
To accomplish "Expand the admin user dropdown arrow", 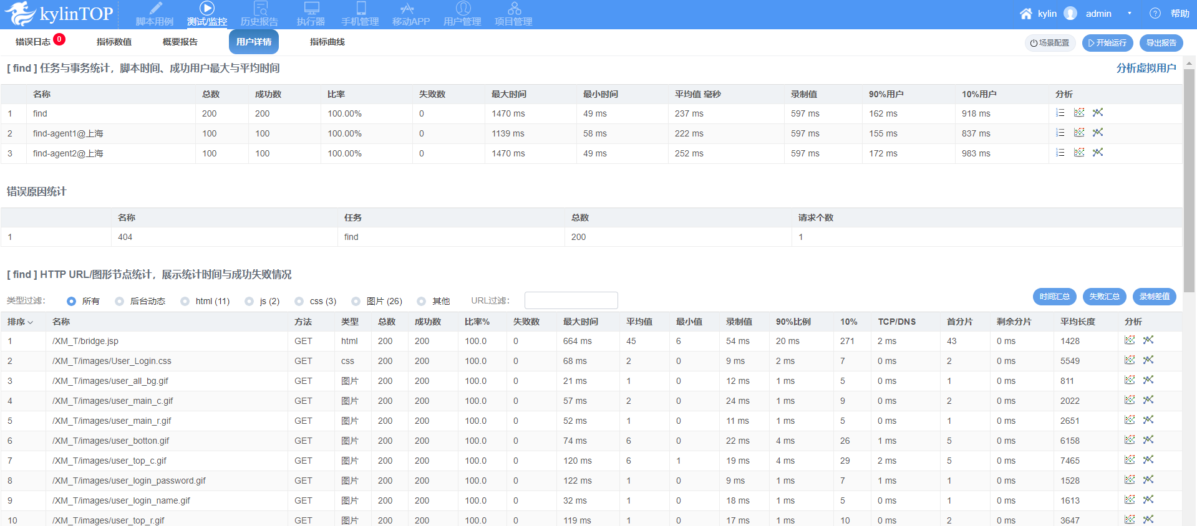I will (x=1129, y=14).
